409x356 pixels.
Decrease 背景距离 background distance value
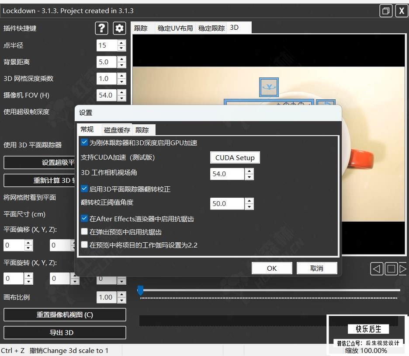[121, 65]
